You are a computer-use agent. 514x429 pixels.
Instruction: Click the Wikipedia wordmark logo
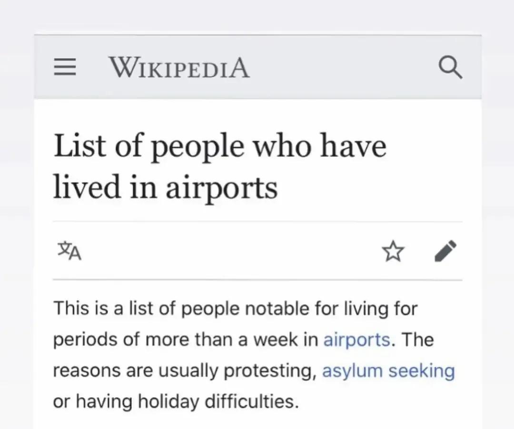179,67
